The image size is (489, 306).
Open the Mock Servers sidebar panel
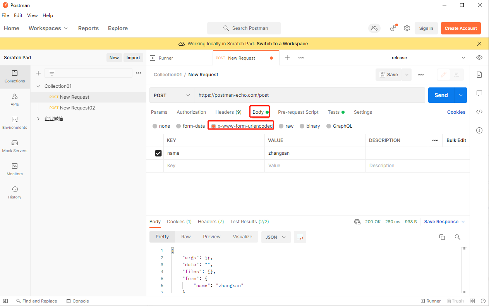point(15,146)
